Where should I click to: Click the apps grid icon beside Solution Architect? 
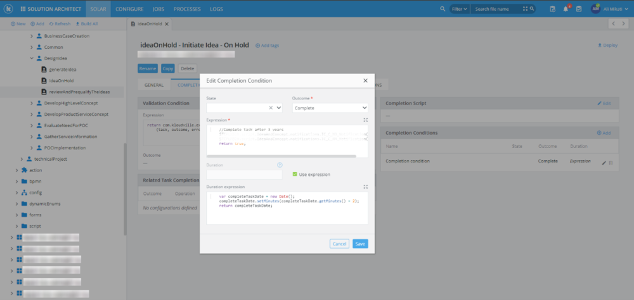(x=23, y=9)
